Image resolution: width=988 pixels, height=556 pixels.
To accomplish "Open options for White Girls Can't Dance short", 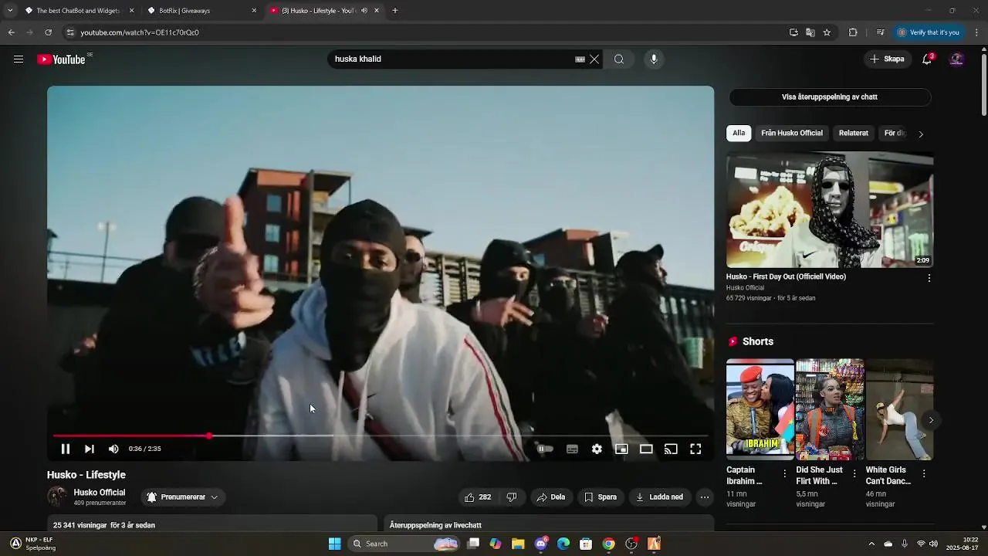I will pos(924,473).
